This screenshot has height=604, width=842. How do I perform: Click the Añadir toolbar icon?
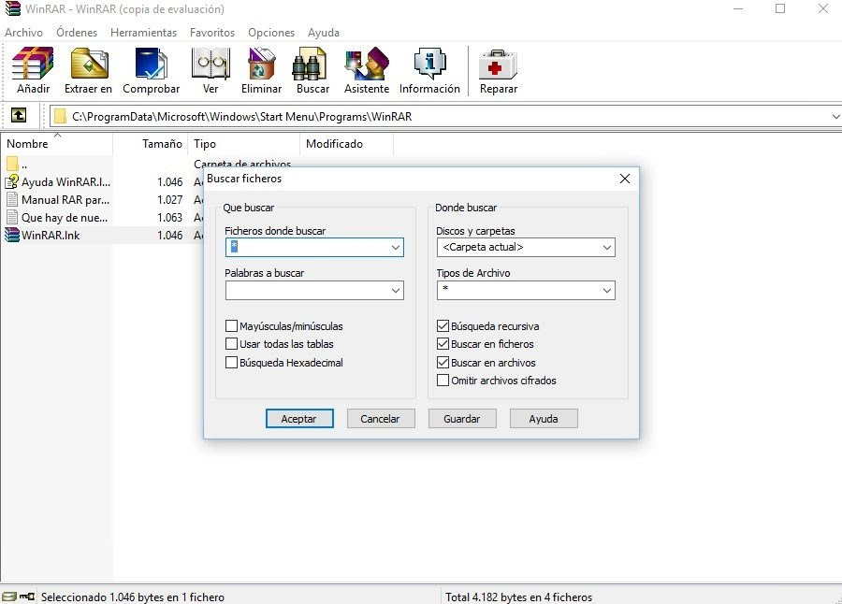tap(33, 64)
